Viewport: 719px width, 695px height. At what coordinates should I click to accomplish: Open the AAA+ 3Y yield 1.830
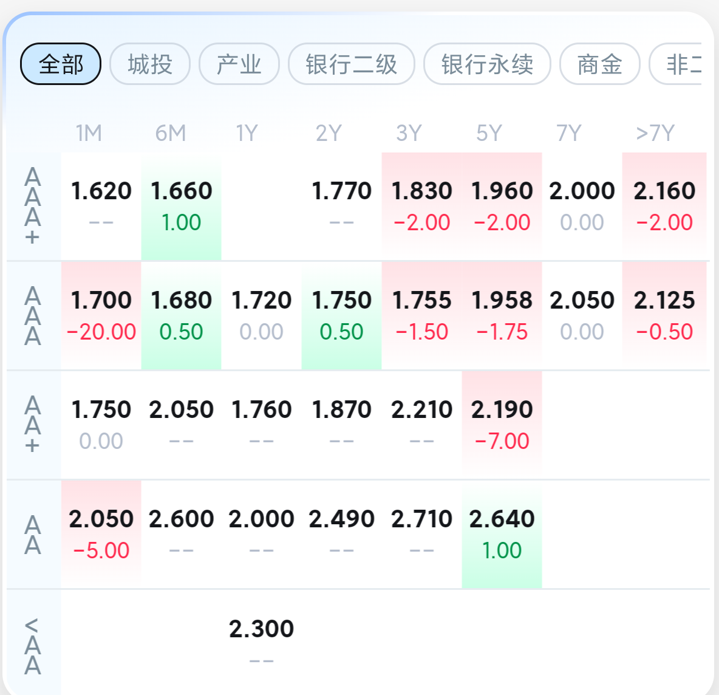421,207
